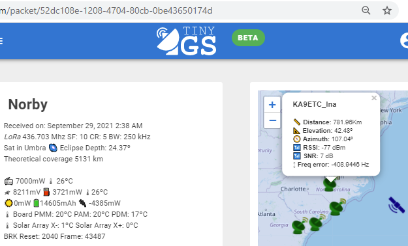Click the Freq error arrows icon
Image resolution: width=408 pixels, height=246 pixels.
(294, 165)
